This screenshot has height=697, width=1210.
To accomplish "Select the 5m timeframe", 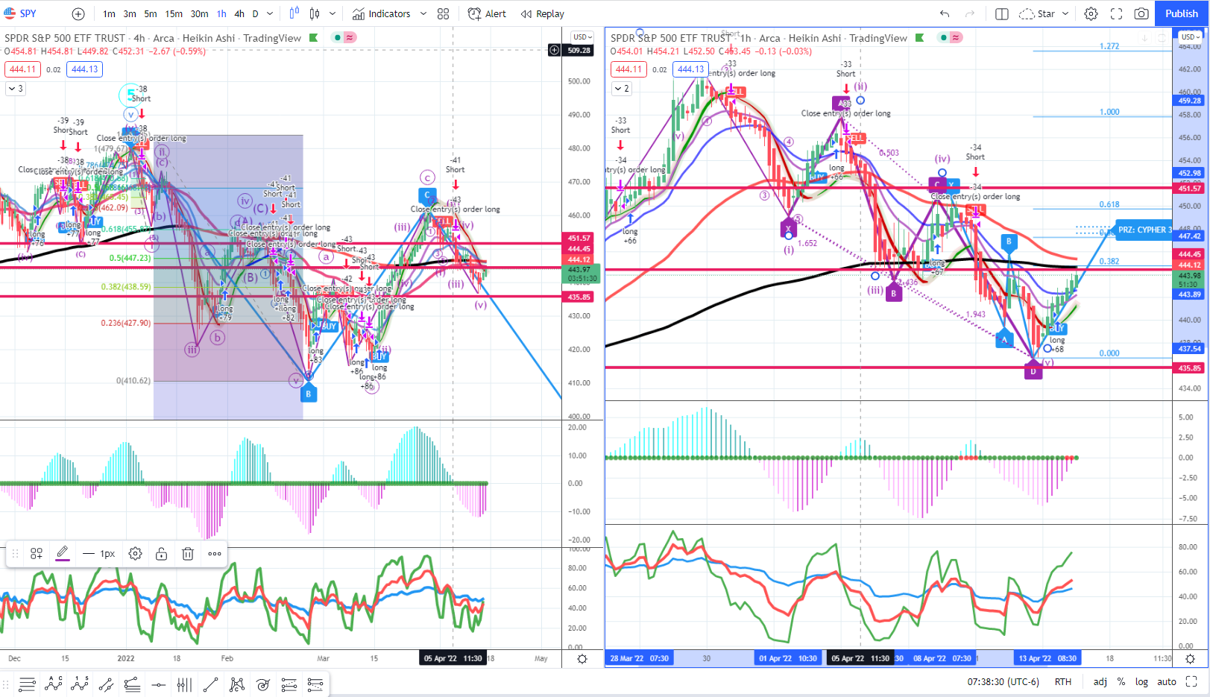I will pos(151,13).
